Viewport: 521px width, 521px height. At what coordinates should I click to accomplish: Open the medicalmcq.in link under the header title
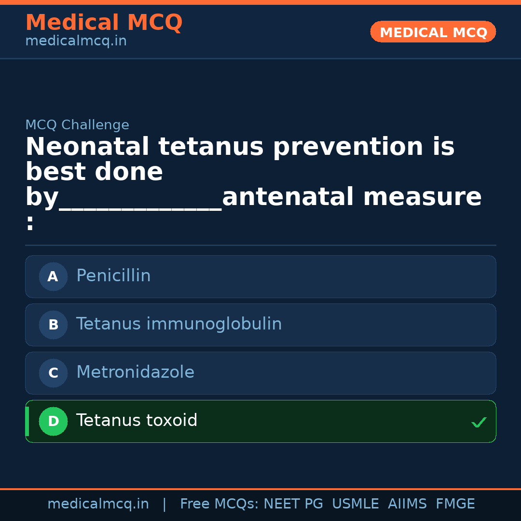tap(76, 41)
